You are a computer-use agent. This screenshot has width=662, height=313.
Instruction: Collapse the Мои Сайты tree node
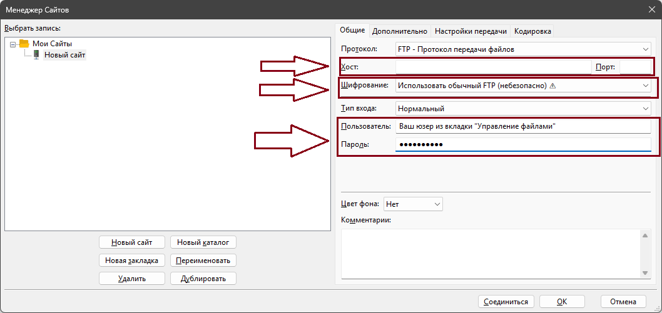13,44
